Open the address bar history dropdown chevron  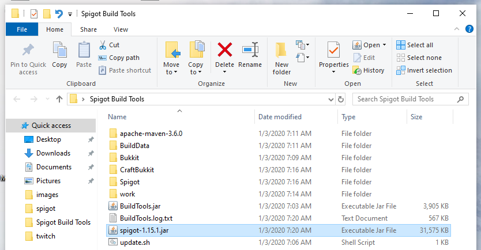click(330, 99)
